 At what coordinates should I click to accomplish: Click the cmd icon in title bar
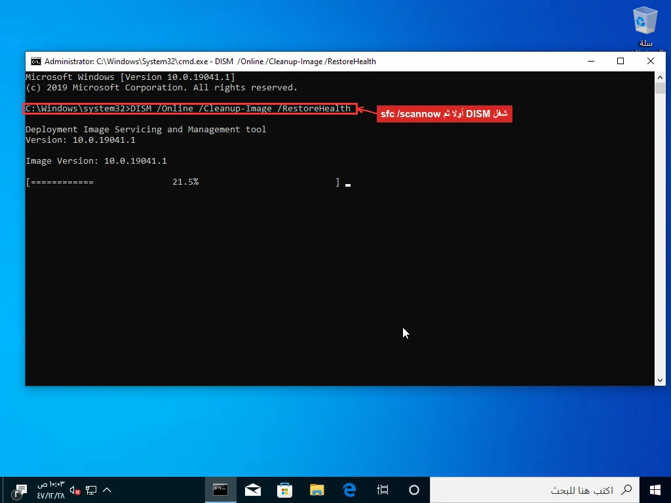(x=36, y=62)
